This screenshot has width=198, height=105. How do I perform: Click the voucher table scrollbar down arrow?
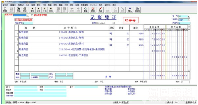189,70
